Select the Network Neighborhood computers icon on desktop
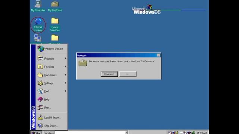Viewport: 239px width, 134px height. pos(38,38)
